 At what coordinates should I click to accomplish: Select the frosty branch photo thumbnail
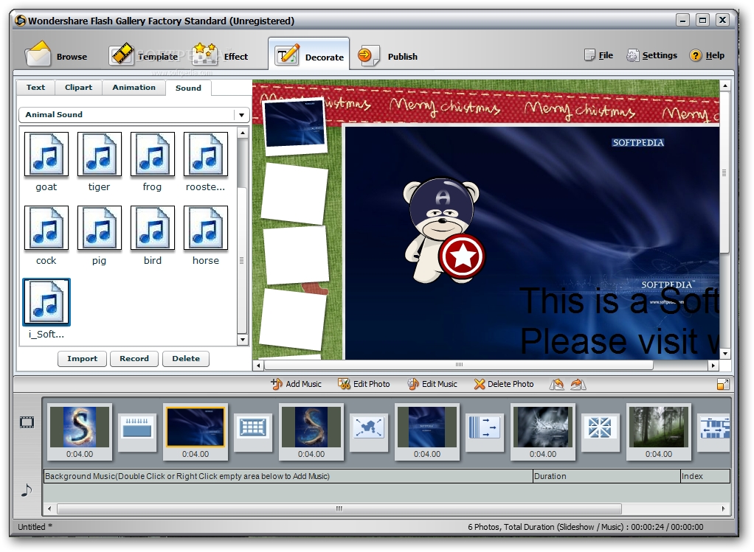point(543,431)
